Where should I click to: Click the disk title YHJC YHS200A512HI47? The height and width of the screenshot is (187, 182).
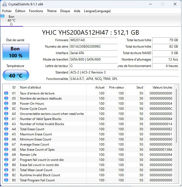pos(90,33)
